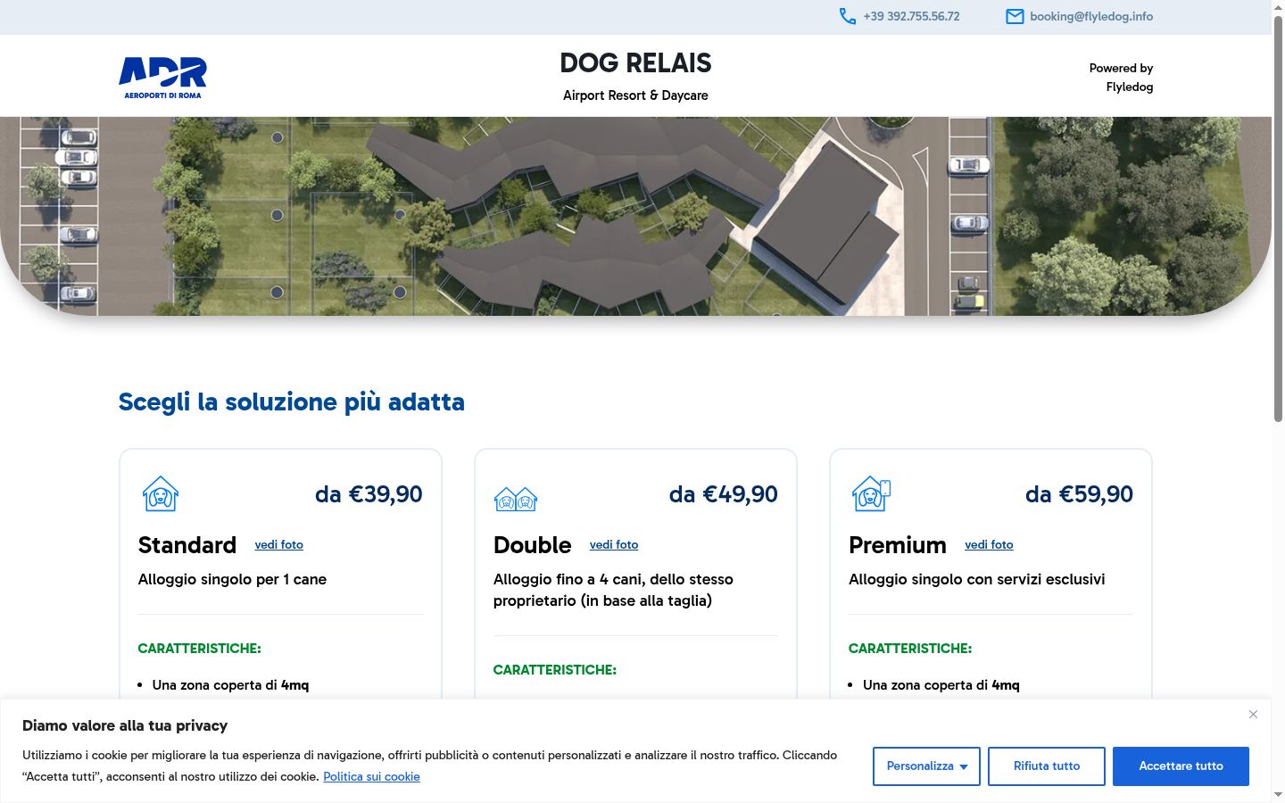Image resolution: width=1285 pixels, height=803 pixels.
Task: Click 'Una zona coperta di 4mq' in Standard
Action: (230, 685)
